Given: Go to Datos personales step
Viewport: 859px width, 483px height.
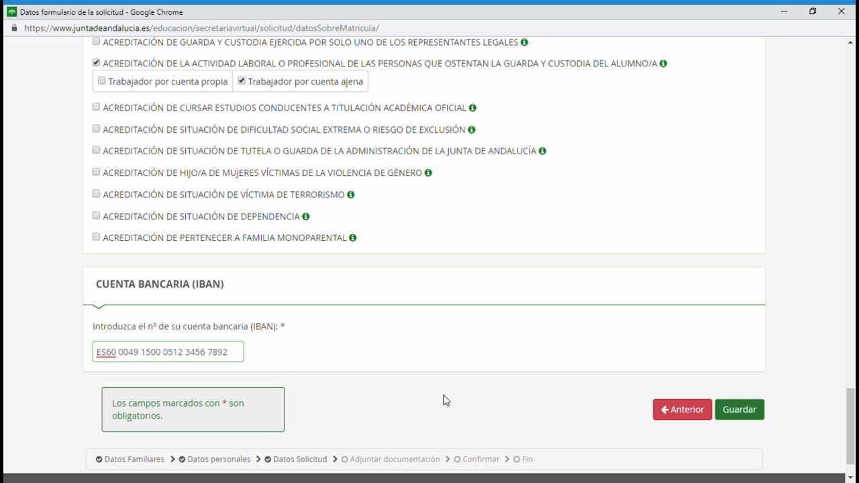Looking at the screenshot, I should (215, 460).
